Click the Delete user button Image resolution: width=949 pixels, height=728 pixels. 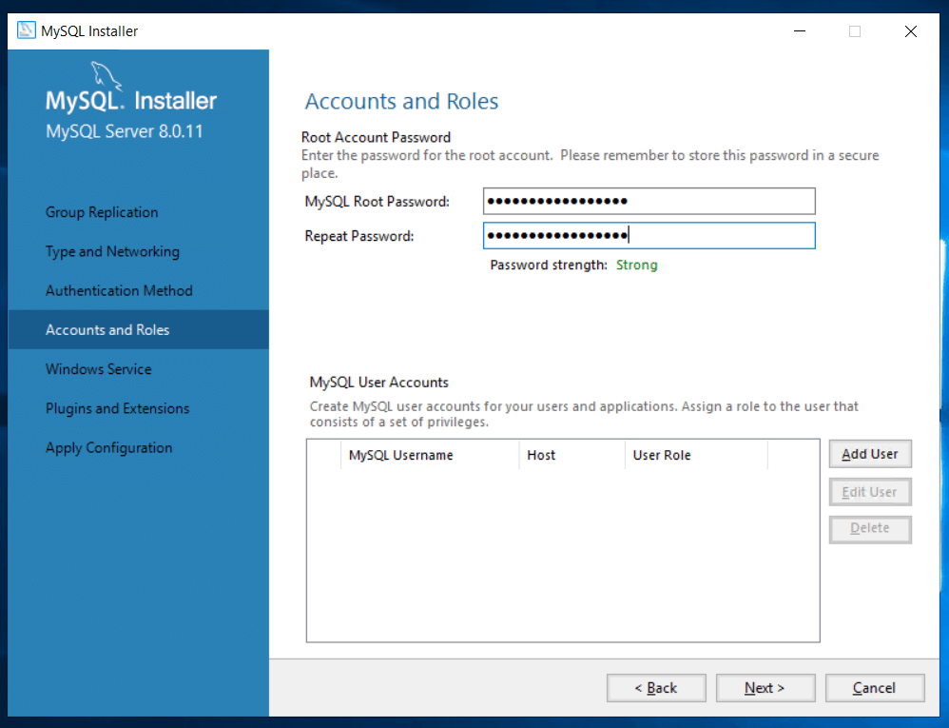click(869, 528)
